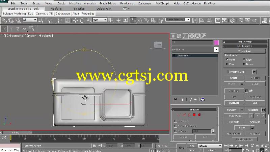Activate the Select and Rotate tool
This screenshot has height=152, width=270.
[x=82, y=21]
